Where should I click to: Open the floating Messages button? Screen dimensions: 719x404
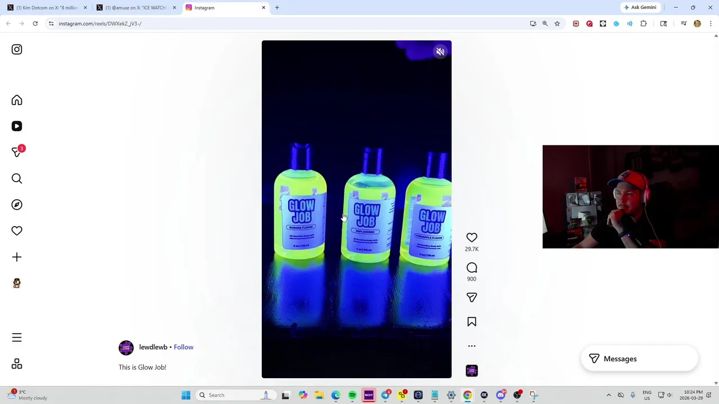click(639, 359)
